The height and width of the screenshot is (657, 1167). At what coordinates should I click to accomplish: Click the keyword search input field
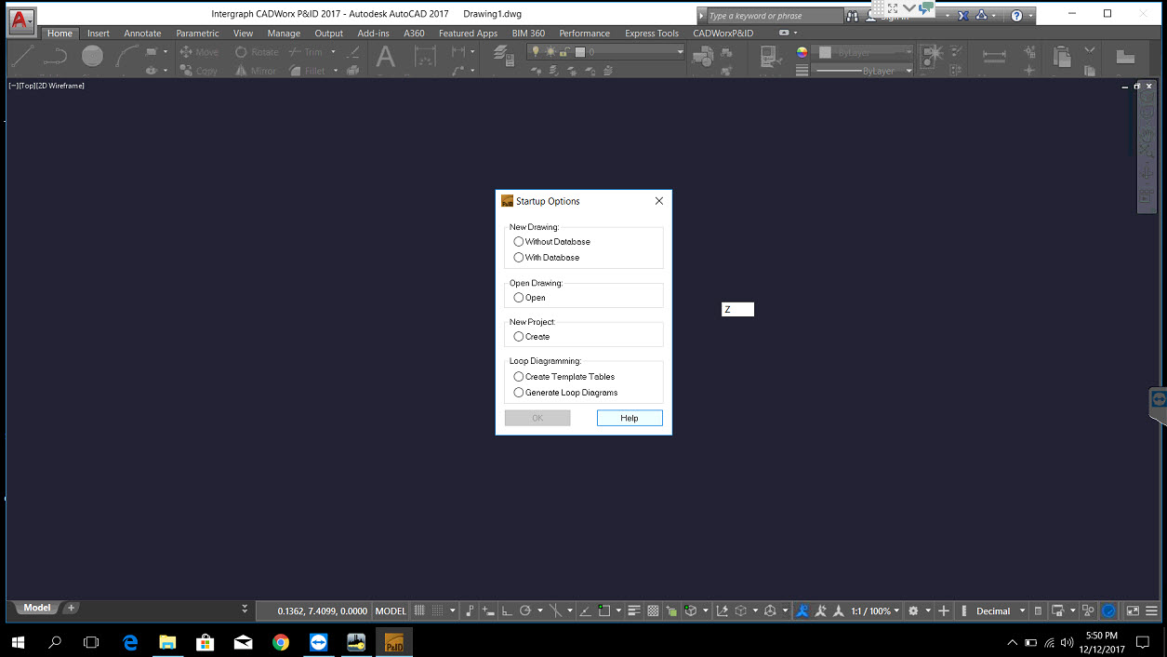(774, 16)
